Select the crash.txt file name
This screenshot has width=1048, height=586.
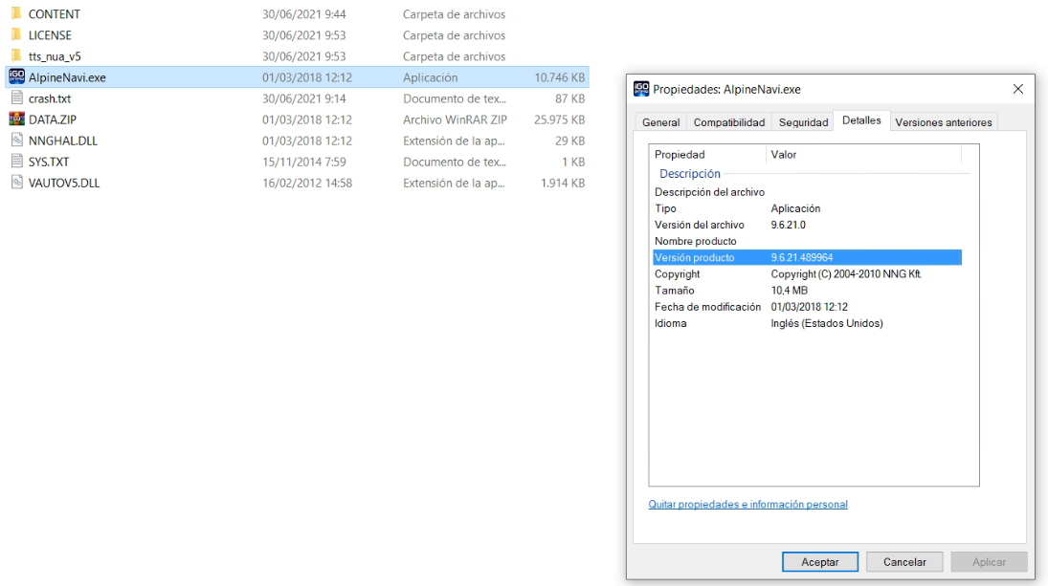click(50, 98)
